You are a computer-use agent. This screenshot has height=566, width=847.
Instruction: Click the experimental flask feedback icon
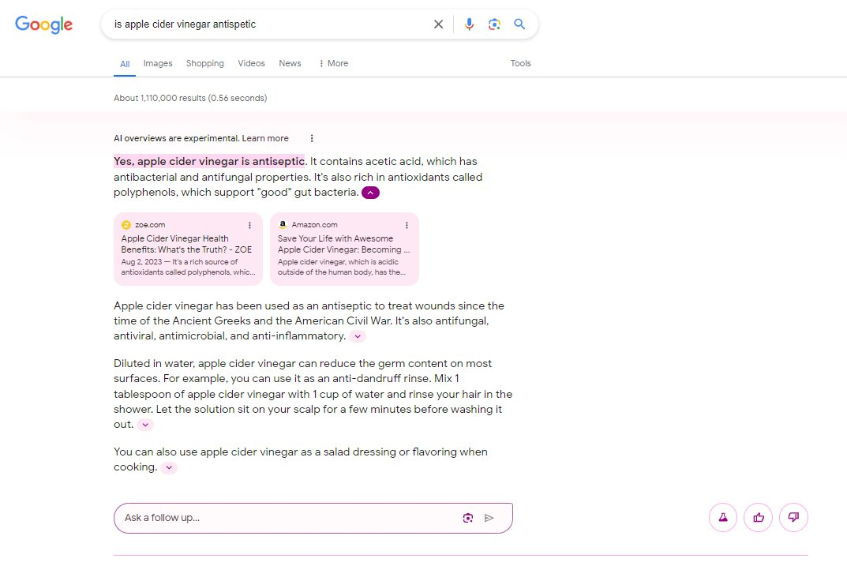tap(722, 517)
